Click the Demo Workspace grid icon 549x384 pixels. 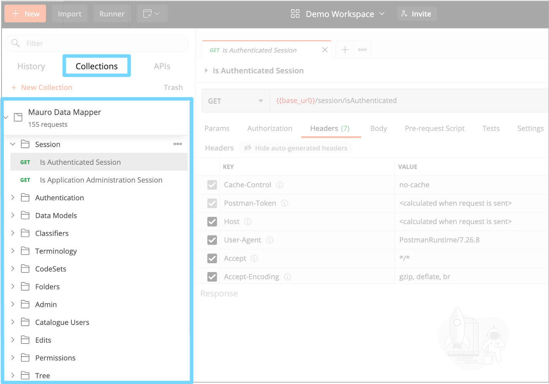click(295, 14)
